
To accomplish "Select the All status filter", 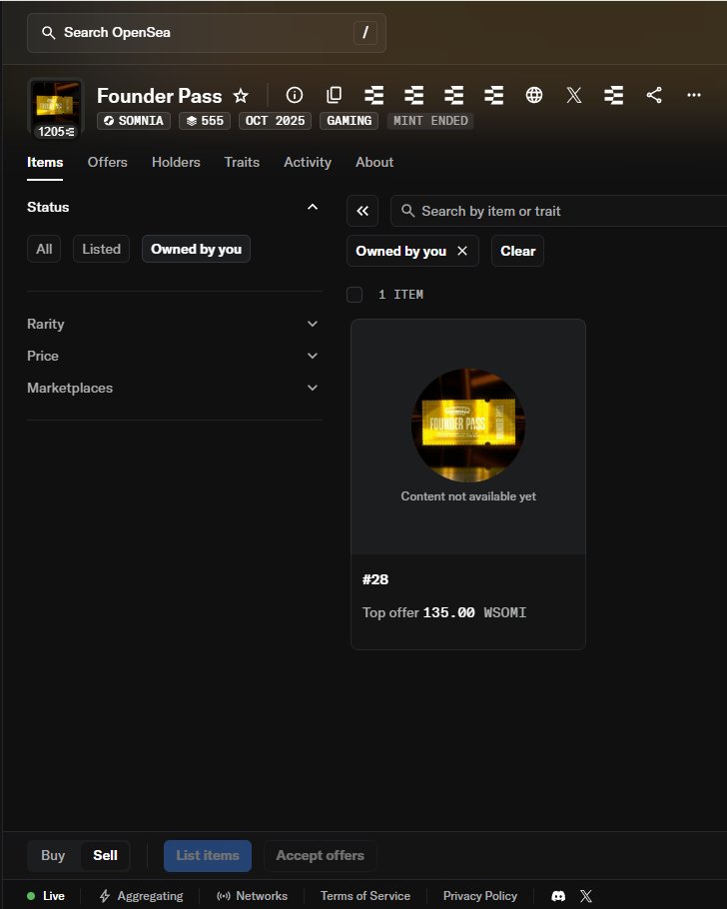I will [44, 249].
